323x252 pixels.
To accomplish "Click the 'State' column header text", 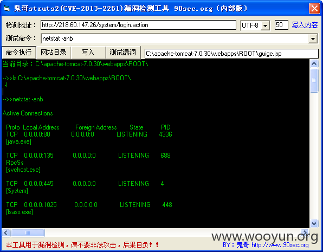I will click(x=137, y=127).
